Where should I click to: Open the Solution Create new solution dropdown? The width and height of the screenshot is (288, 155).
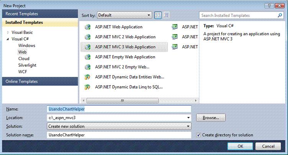click(x=119, y=126)
